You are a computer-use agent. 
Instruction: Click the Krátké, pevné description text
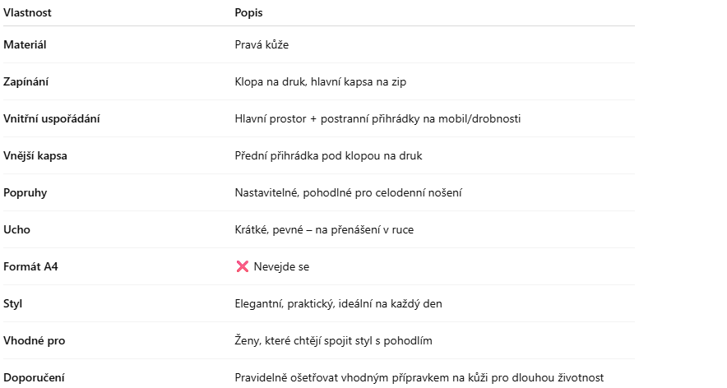(324, 229)
